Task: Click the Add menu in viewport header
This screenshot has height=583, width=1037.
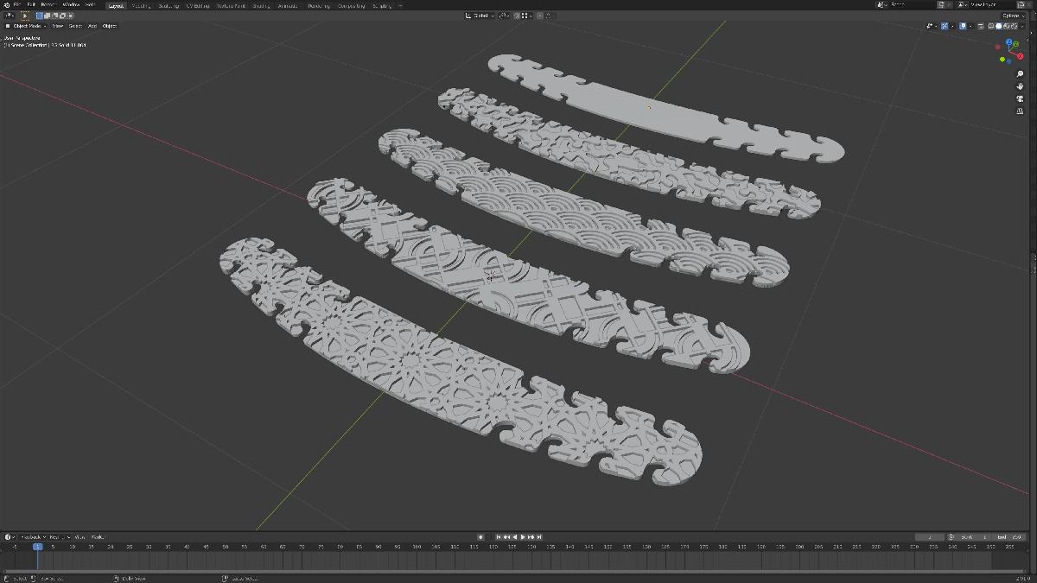Action: [x=92, y=26]
